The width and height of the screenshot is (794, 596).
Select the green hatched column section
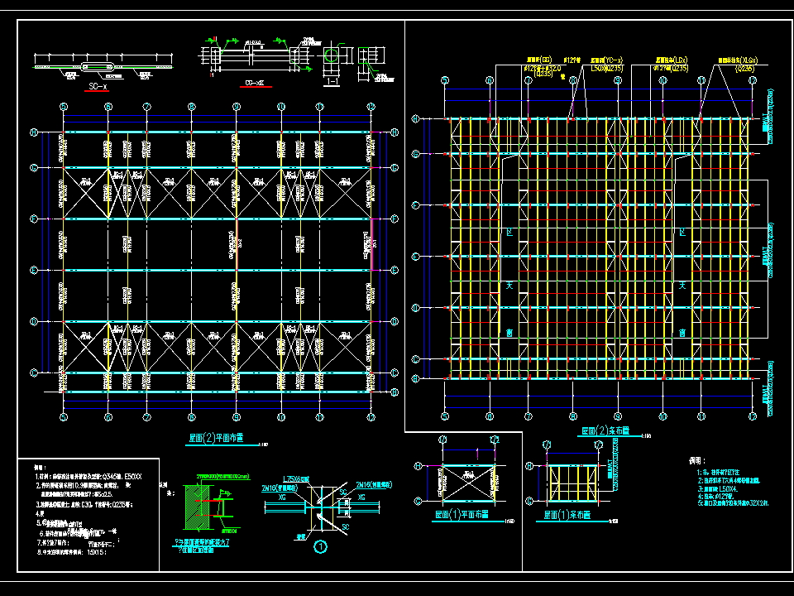pyautogui.click(x=198, y=507)
